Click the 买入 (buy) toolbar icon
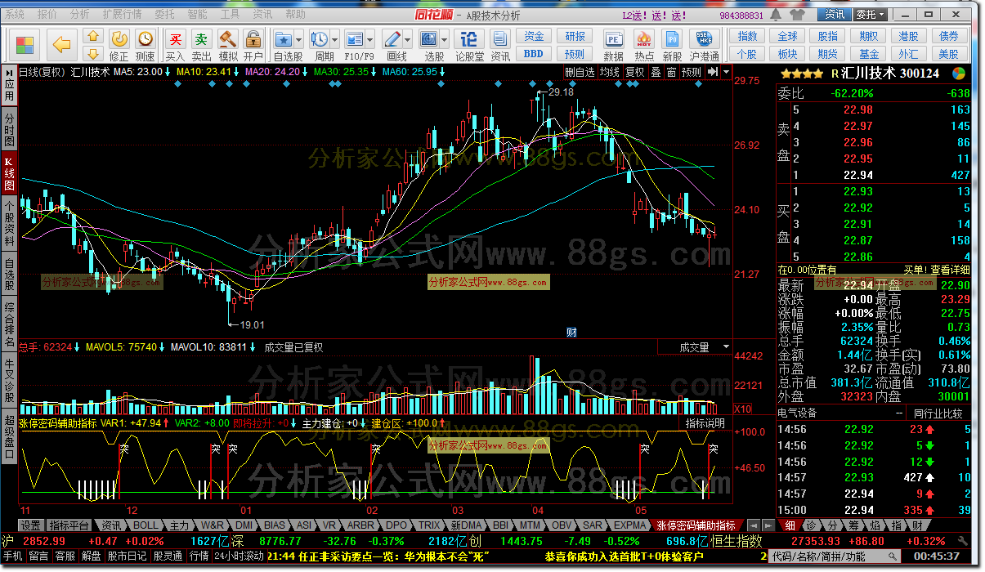This screenshot has width=985, height=572. click(x=176, y=38)
